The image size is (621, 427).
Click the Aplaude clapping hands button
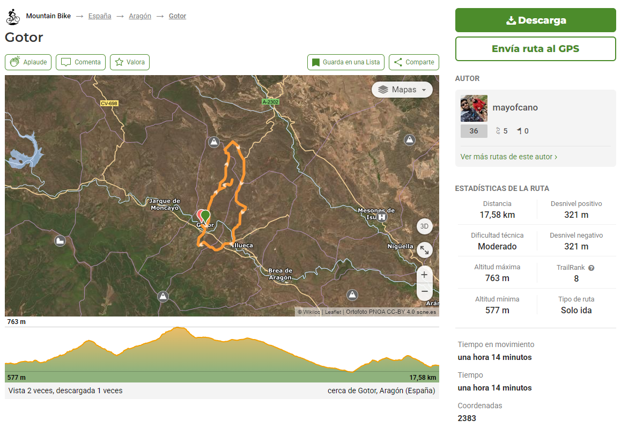click(x=28, y=62)
